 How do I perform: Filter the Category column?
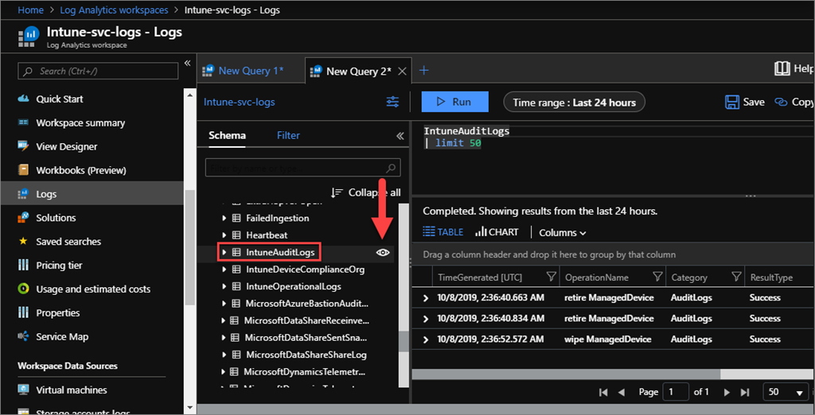[736, 277]
